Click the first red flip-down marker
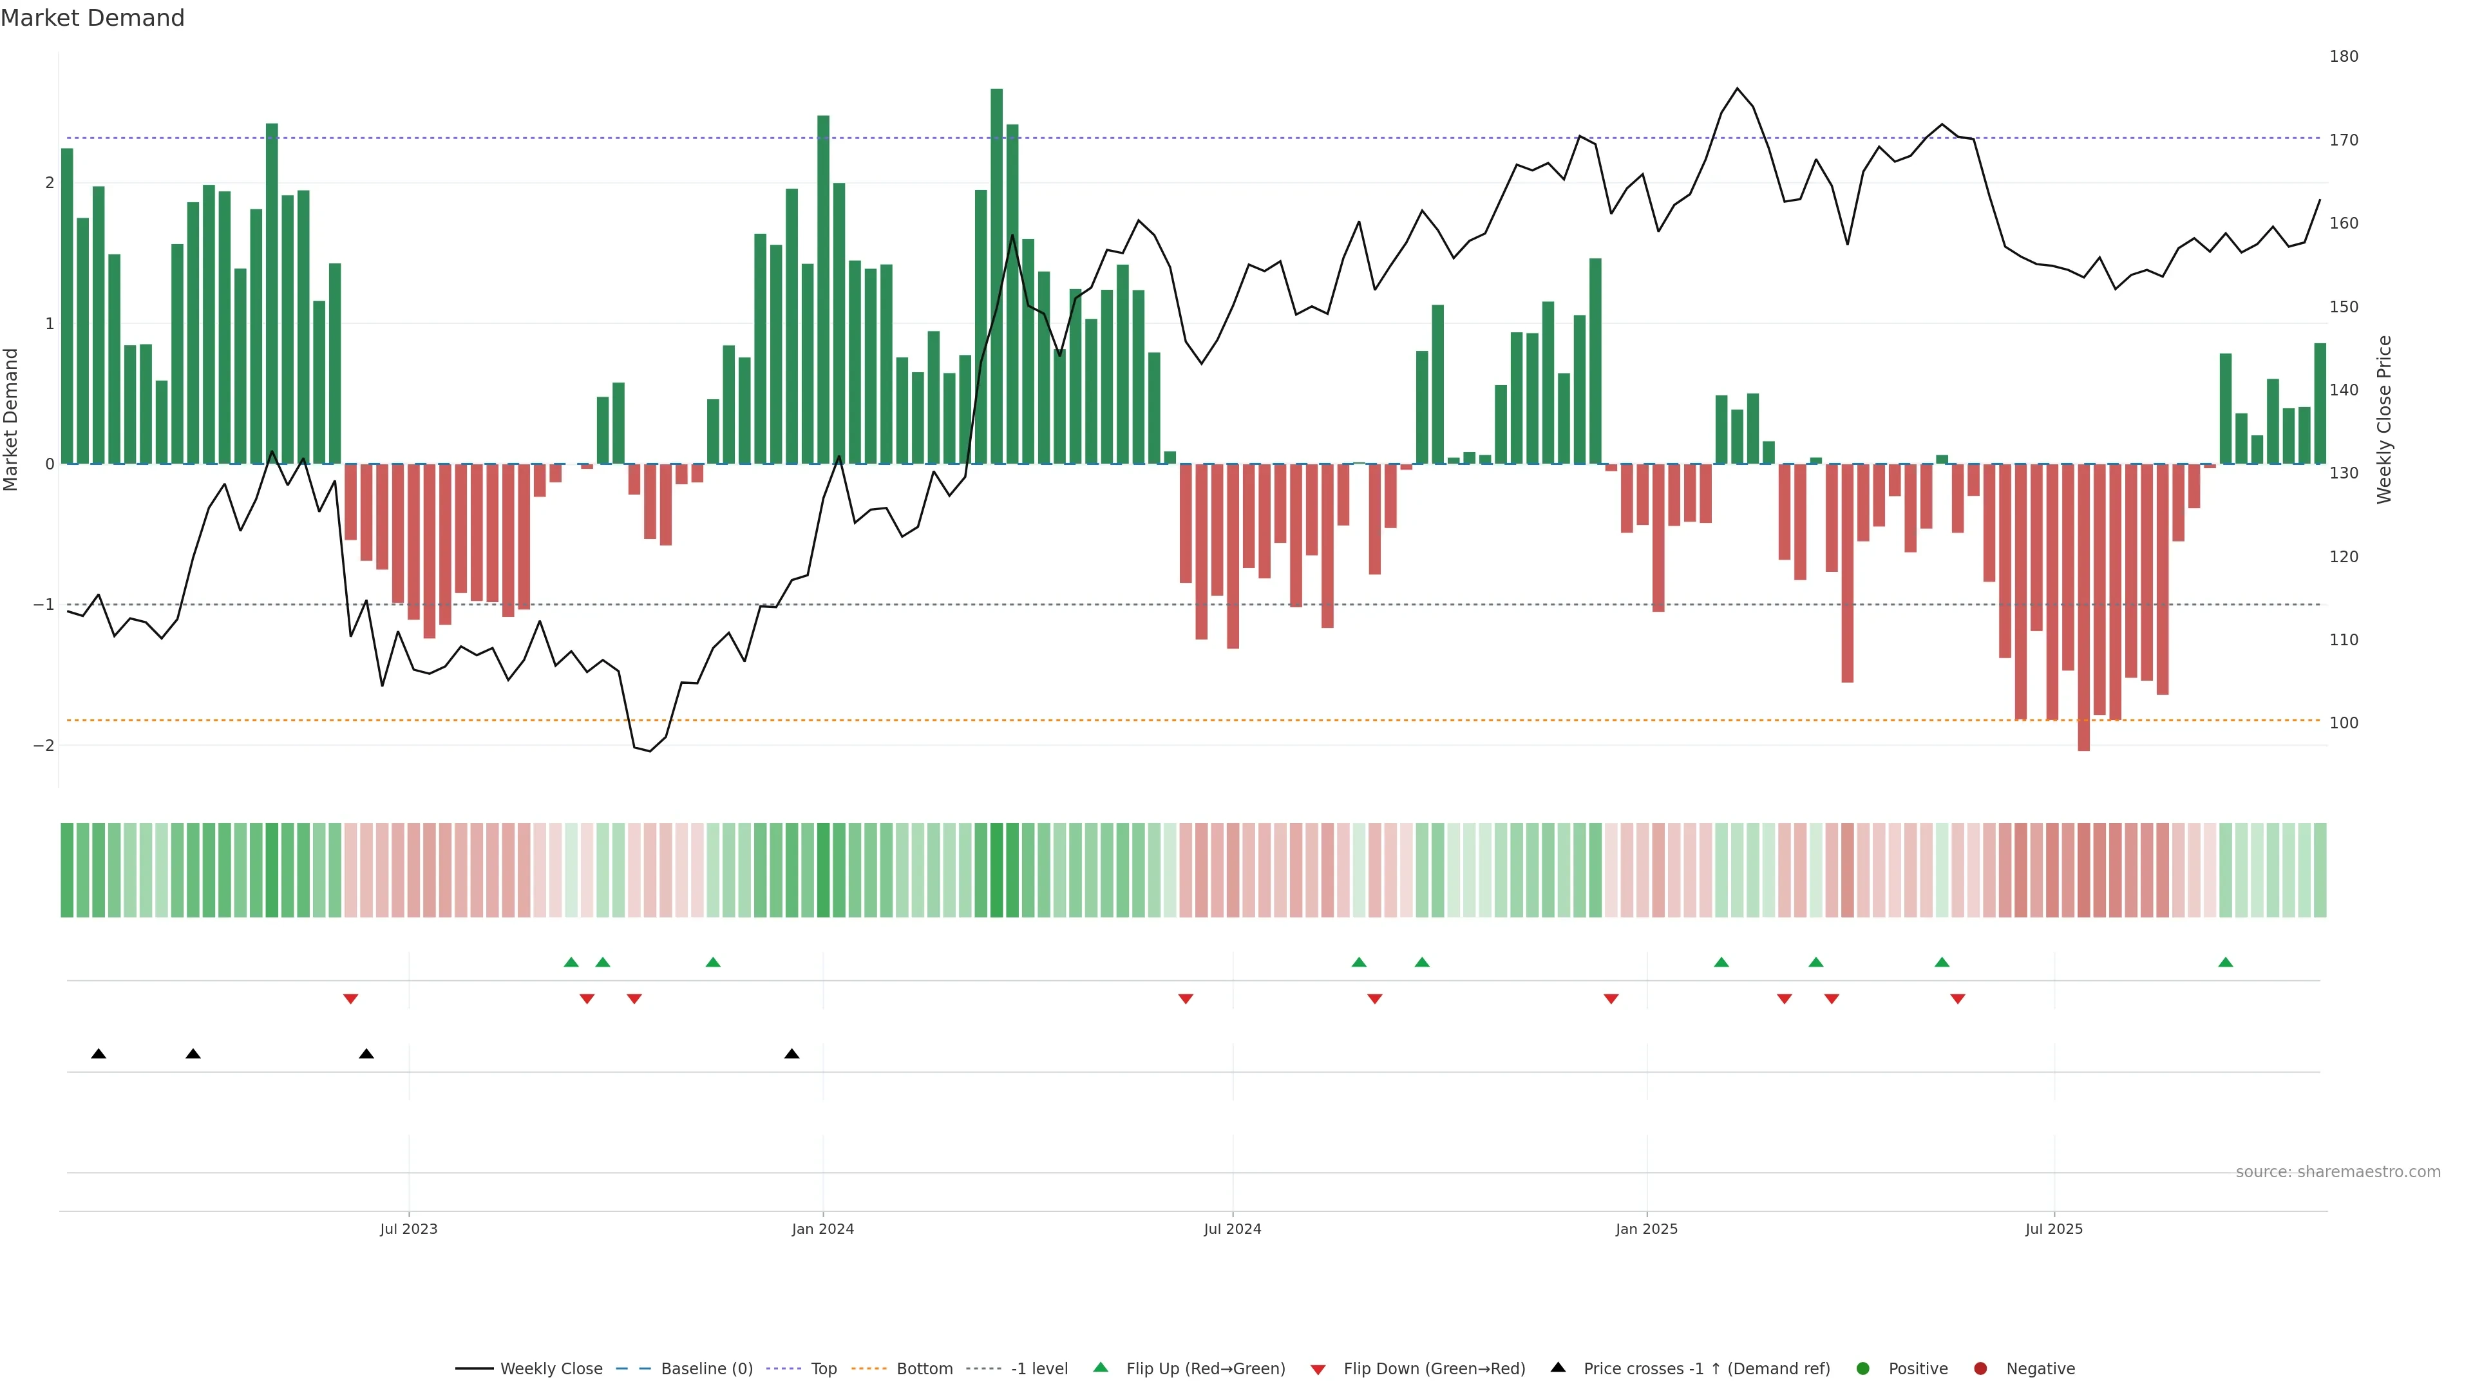This screenshot has height=1391, width=2473. tap(350, 999)
